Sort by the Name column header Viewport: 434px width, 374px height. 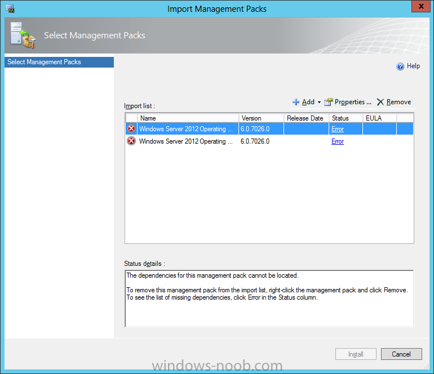click(188, 118)
